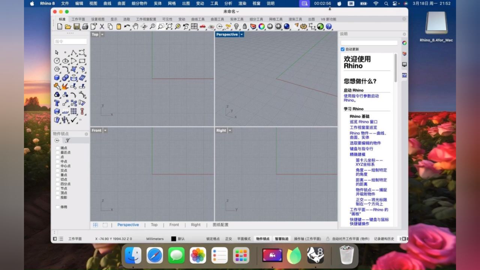Screen dimensions: 480x270
Task: Open the Perspective viewport dropdown arrow
Action: (x=242, y=34)
